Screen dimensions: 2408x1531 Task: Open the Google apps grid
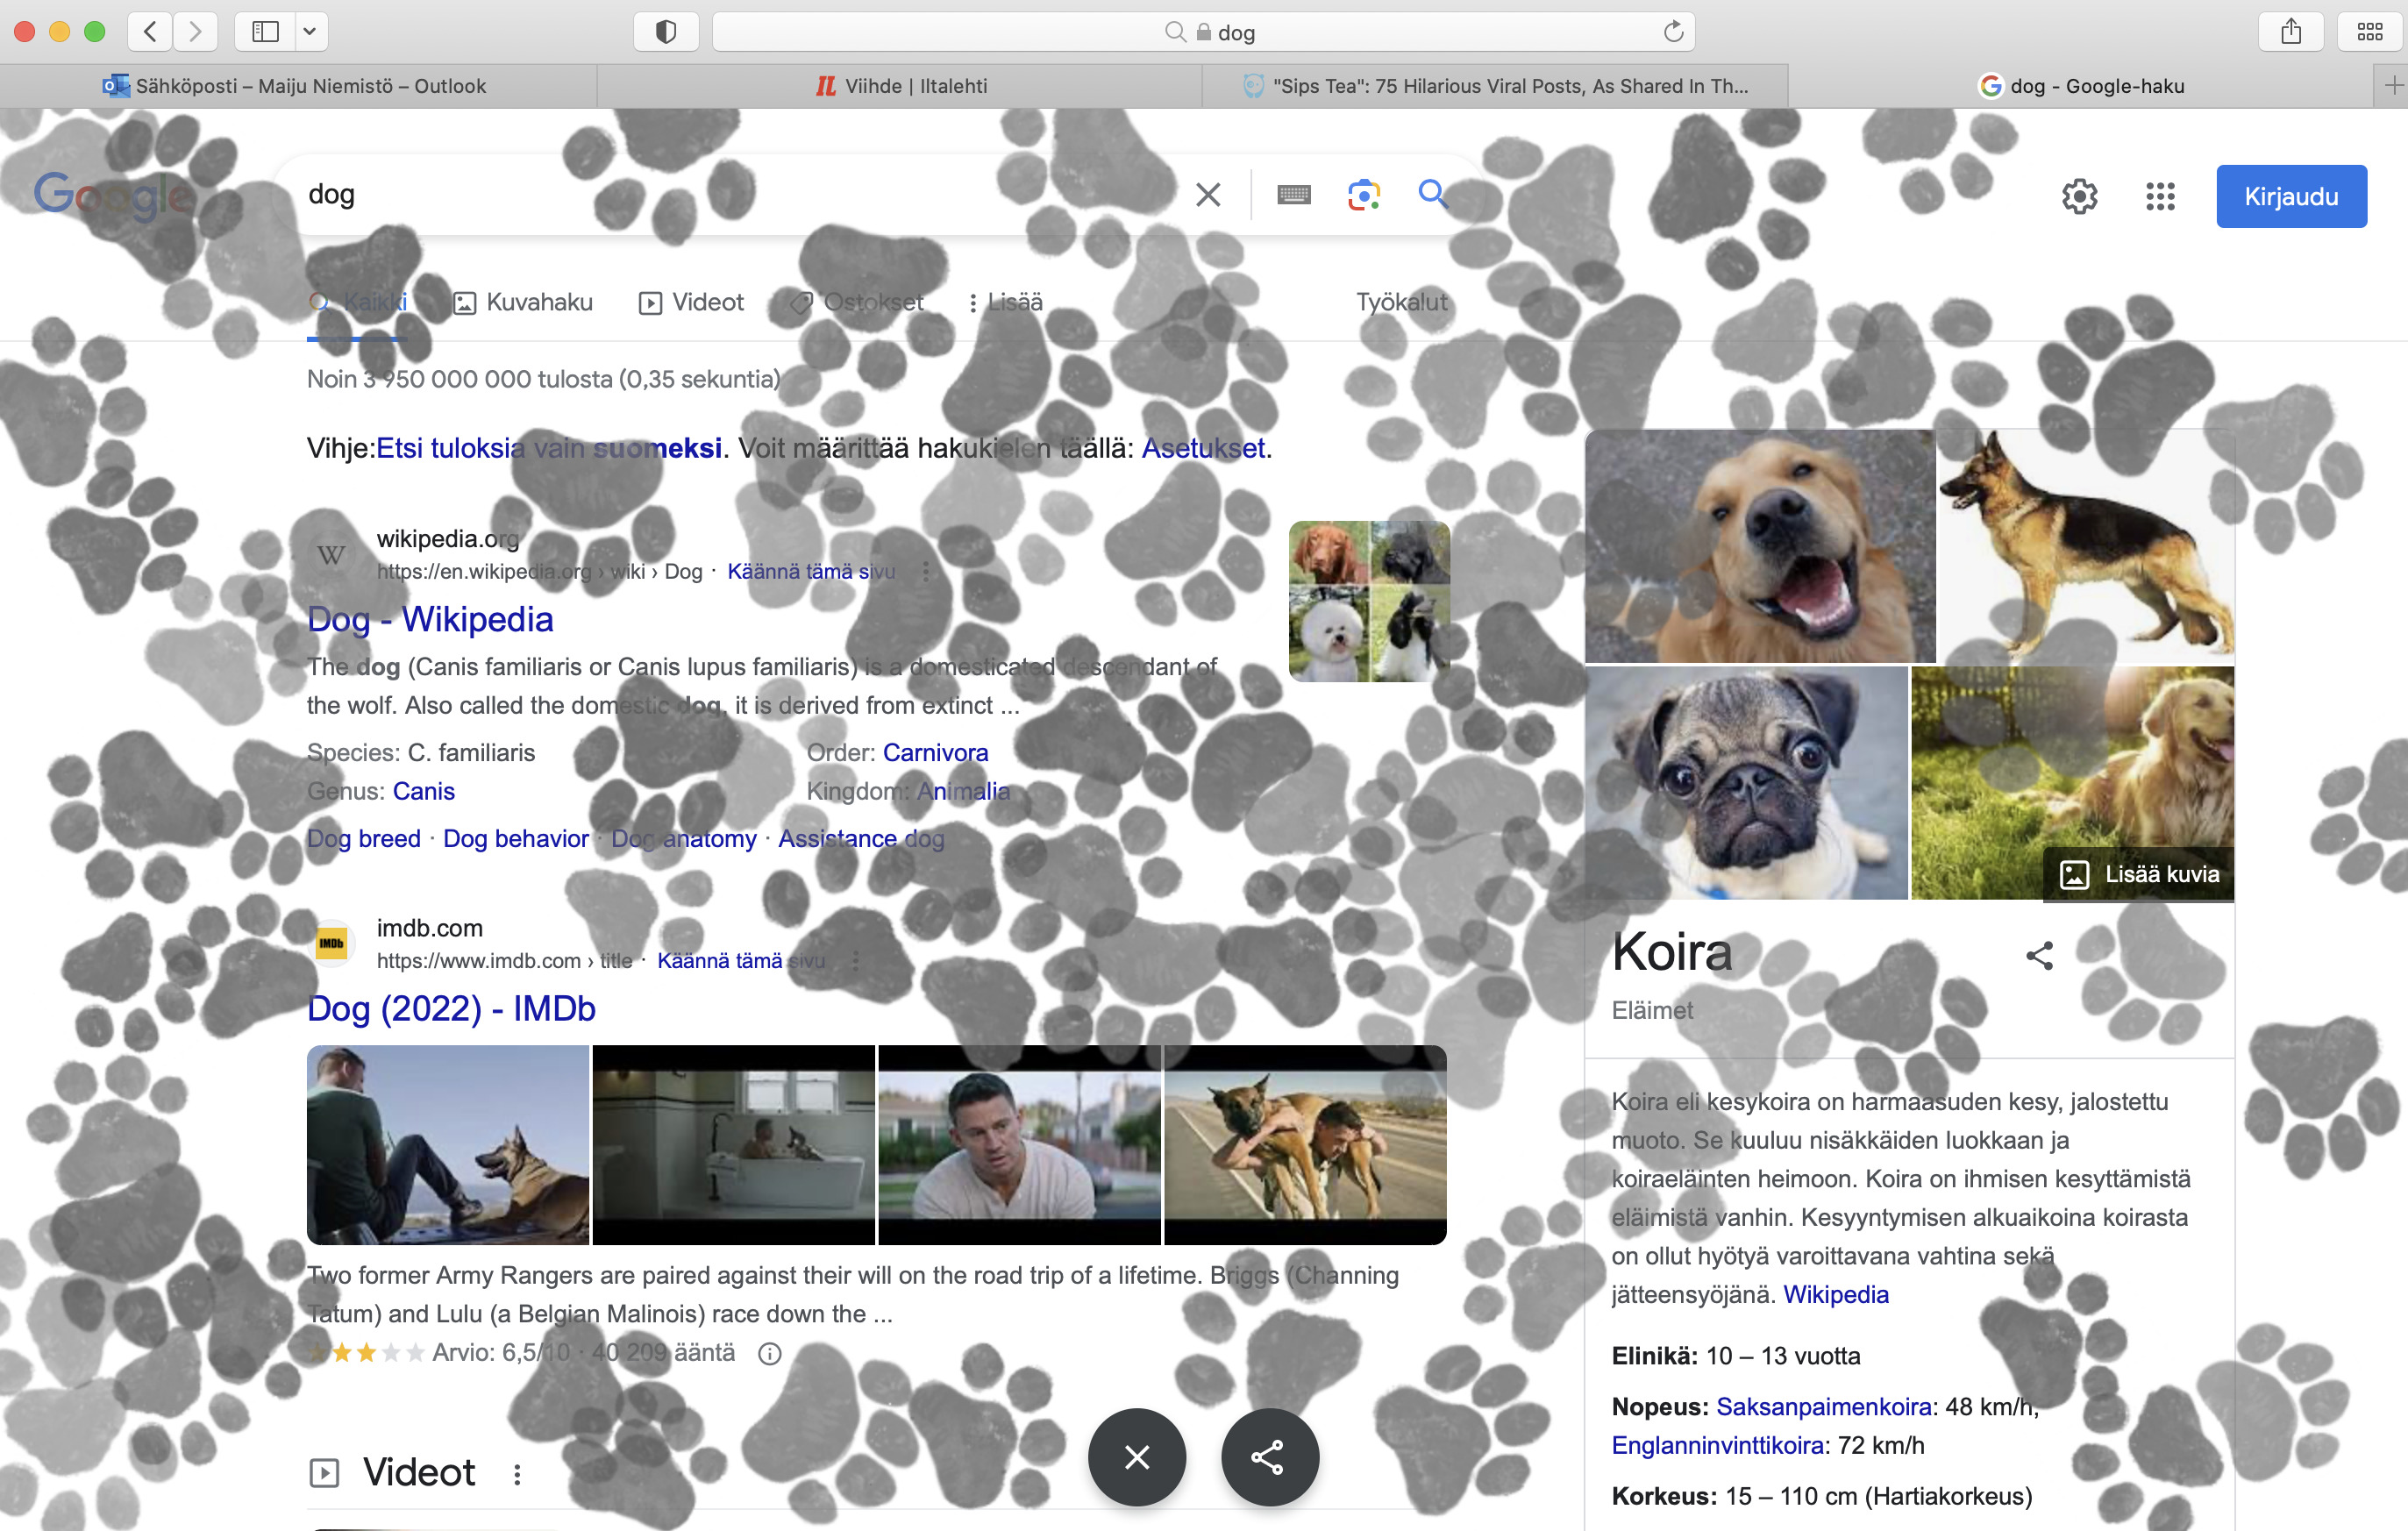pos(2160,196)
